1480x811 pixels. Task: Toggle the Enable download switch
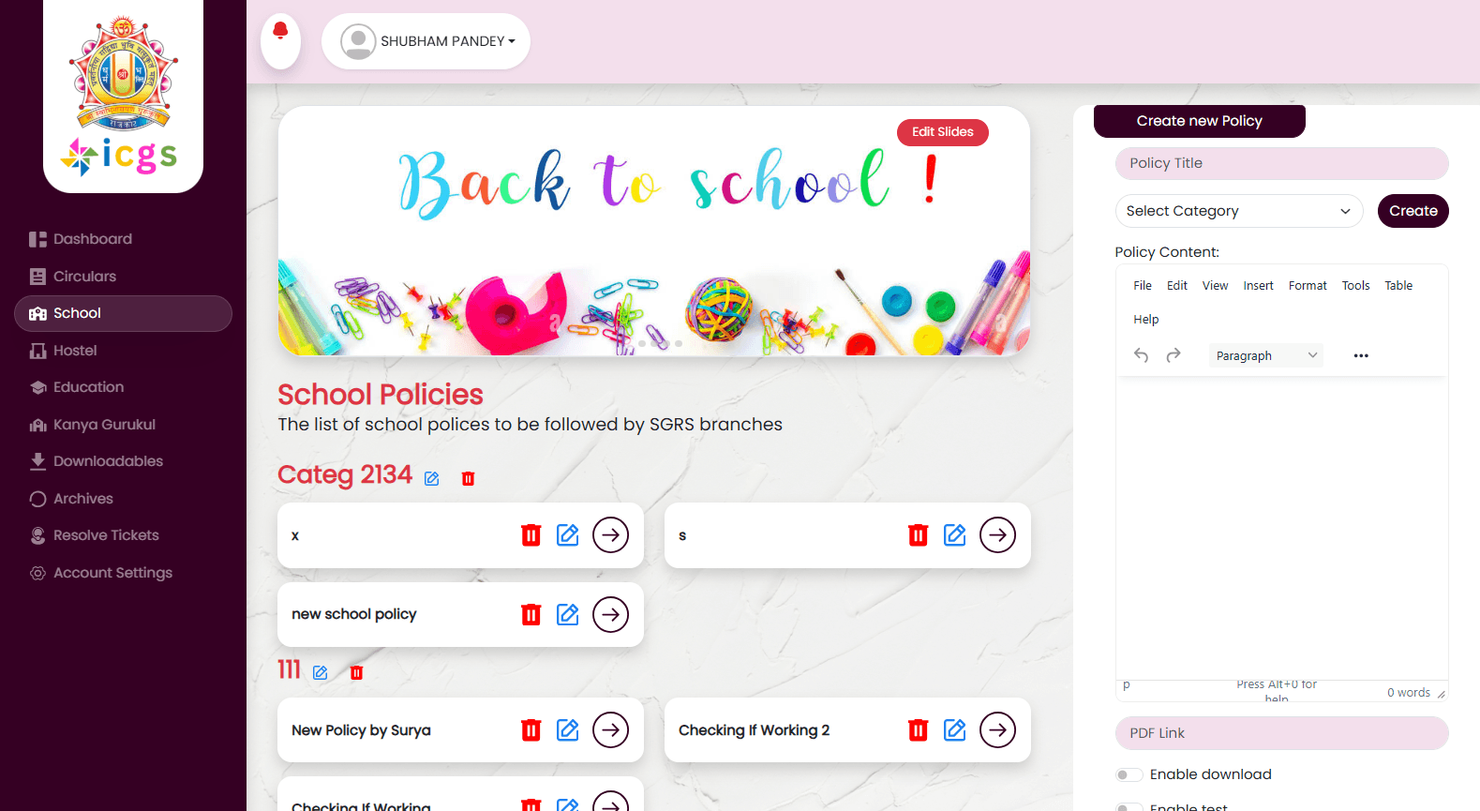point(1129,774)
